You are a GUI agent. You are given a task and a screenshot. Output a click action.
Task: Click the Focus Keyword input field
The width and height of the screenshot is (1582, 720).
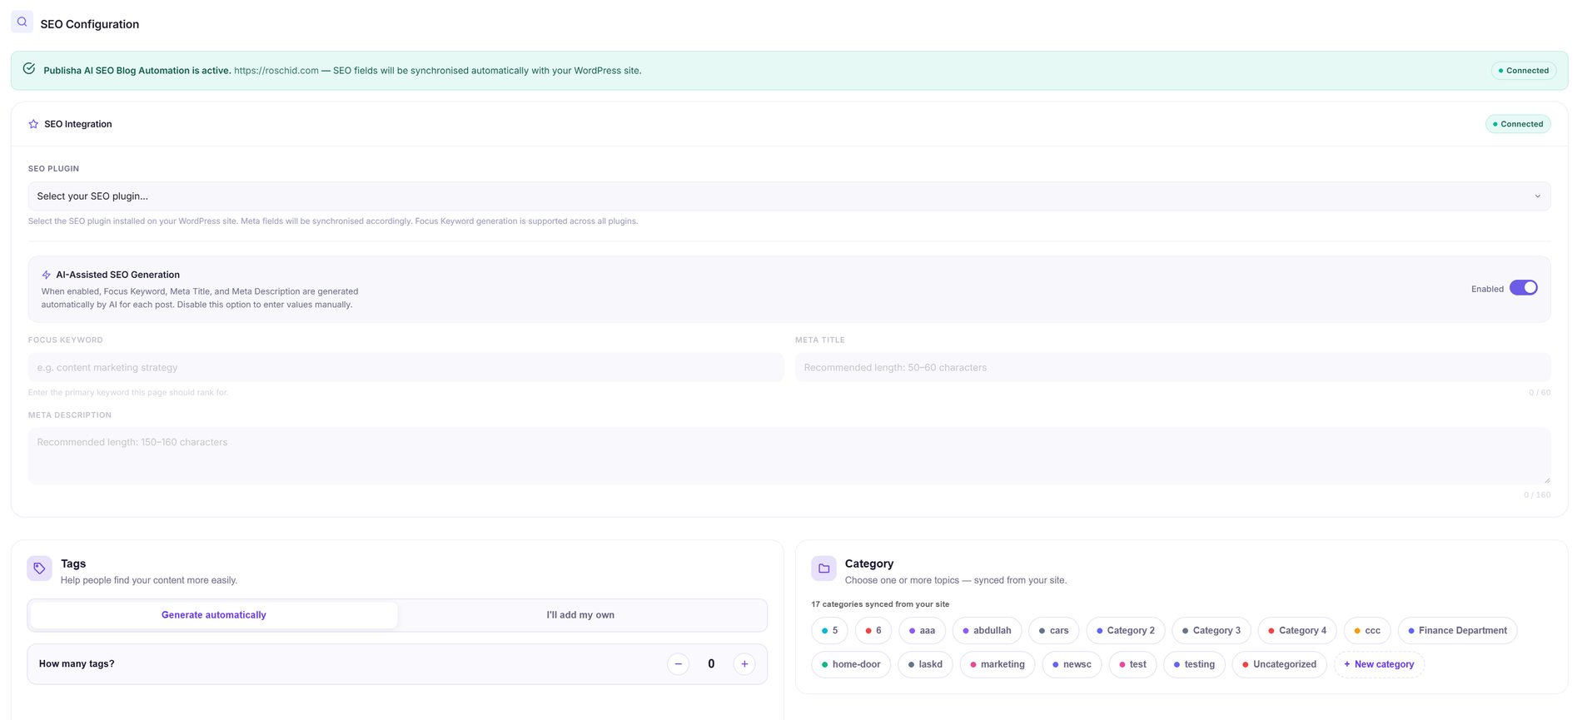tap(406, 367)
